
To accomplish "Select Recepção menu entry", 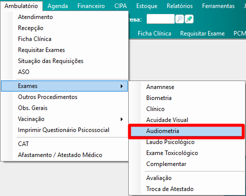I will click(x=30, y=28).
